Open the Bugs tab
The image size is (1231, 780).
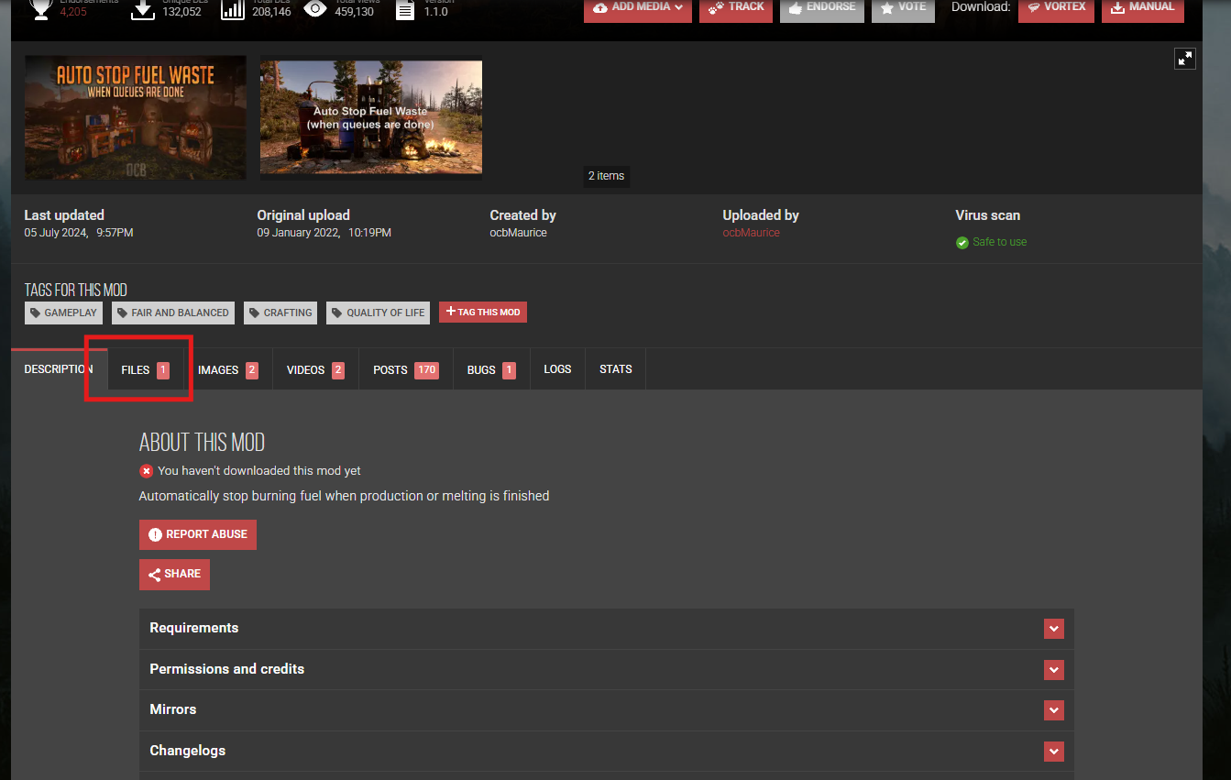491,370
